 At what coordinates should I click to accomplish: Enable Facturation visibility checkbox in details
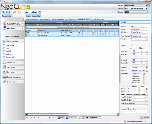pos(144,76)
